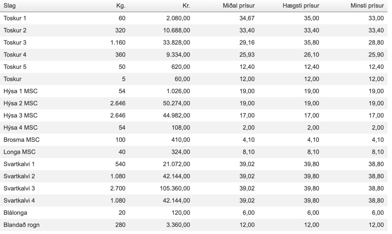The image size is (392, 234).
Task: Select the Svartkalvi 3 row label
Action: (19, 188)
